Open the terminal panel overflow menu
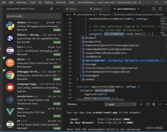This screenshot has height=132, width=167. point(84,104)
